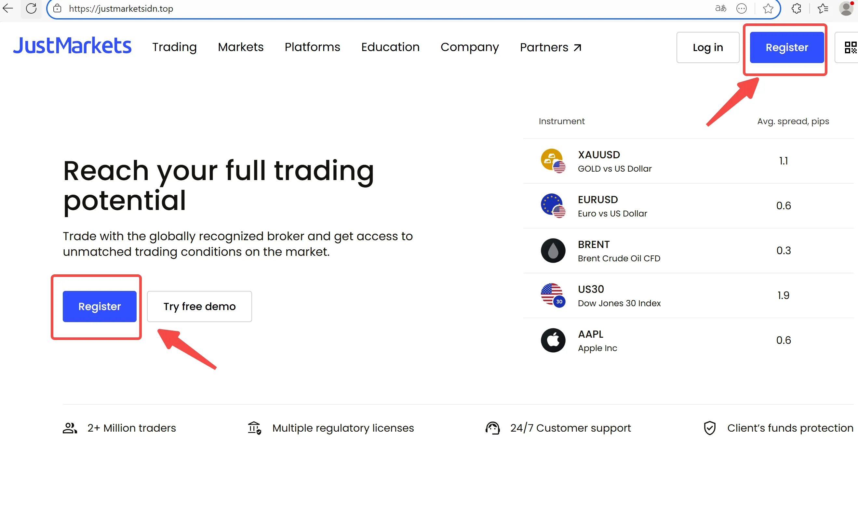View site info via the lock icon
Viewport: 858px width, 509px height.
[x=57, y=8]
